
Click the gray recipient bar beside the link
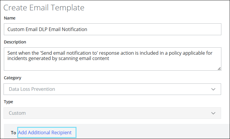[x=149, y=132]
